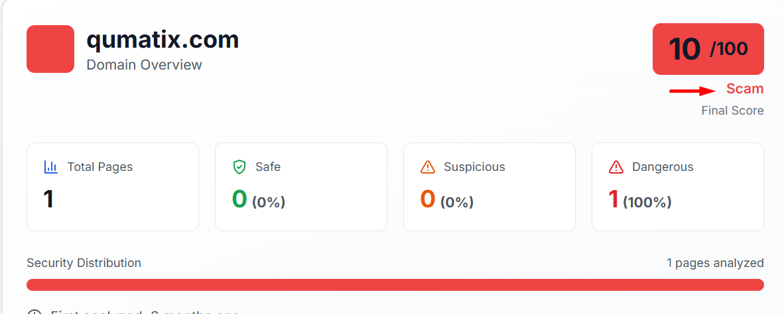The image size is (784, 314).
Task: Click the Dangerous count showing 1 (100%)
Action: point(639,199)
